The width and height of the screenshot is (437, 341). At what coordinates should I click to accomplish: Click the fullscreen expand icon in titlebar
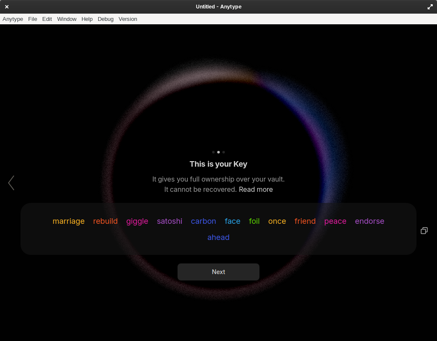point(430,7)
